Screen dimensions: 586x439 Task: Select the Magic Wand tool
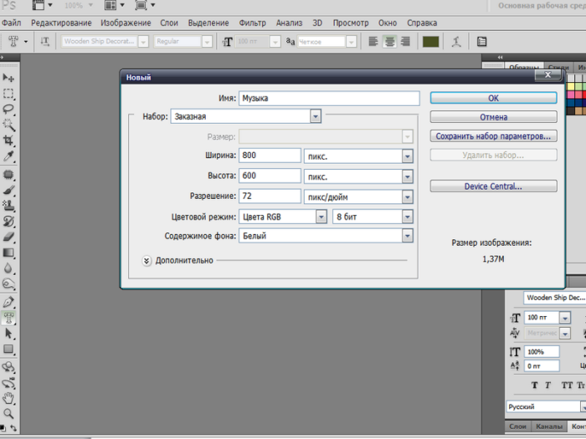coord(8,125)
